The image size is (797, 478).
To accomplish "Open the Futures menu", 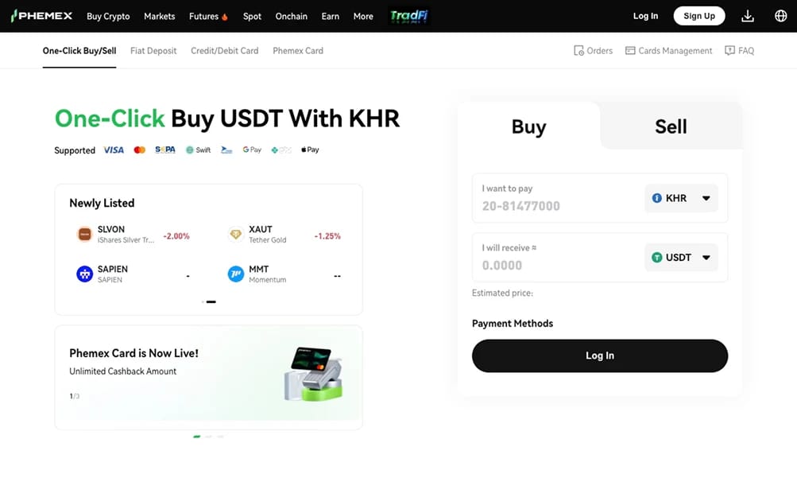I will 208,16.
